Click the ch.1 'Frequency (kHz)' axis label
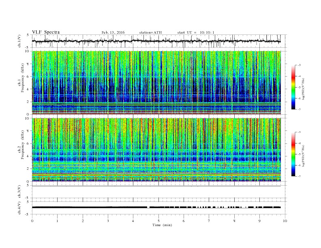321x248 pixels. tap(23, 78)
